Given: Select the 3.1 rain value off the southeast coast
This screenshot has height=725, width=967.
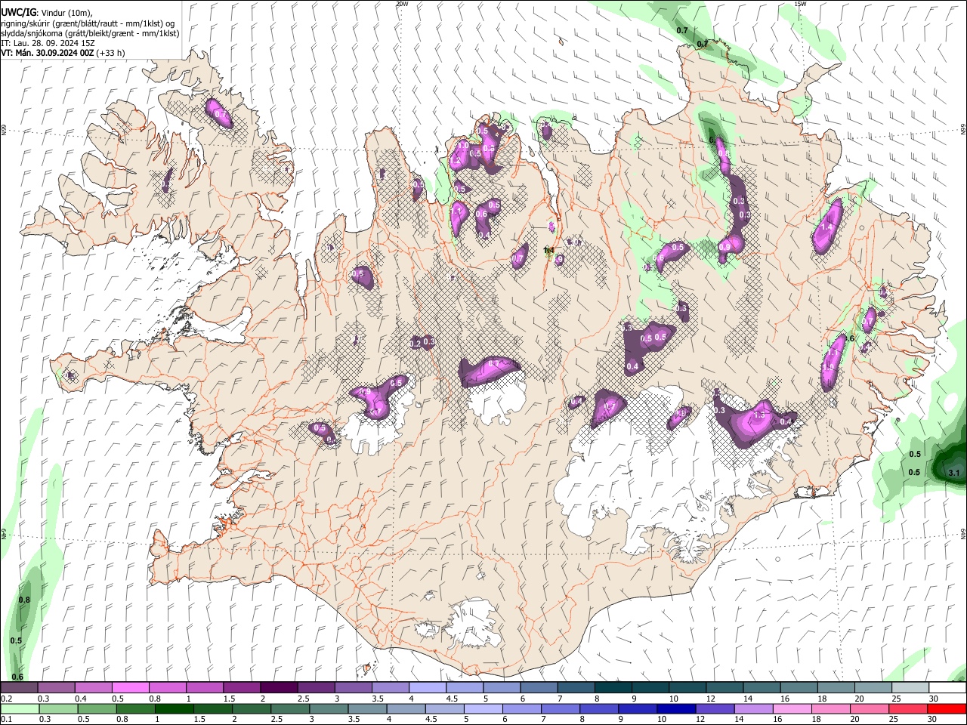Looking at the screenshot, I should click(953, 474).
